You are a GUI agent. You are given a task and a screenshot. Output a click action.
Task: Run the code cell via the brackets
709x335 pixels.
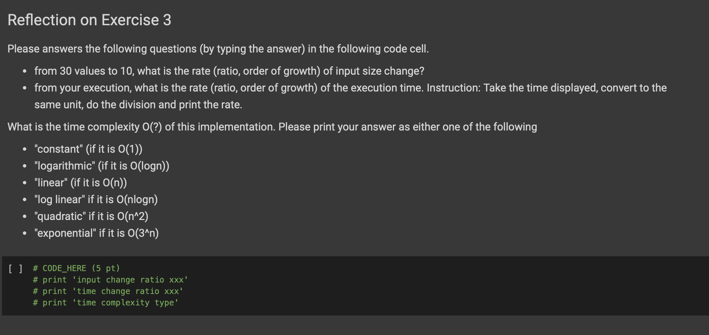point(15,268)
